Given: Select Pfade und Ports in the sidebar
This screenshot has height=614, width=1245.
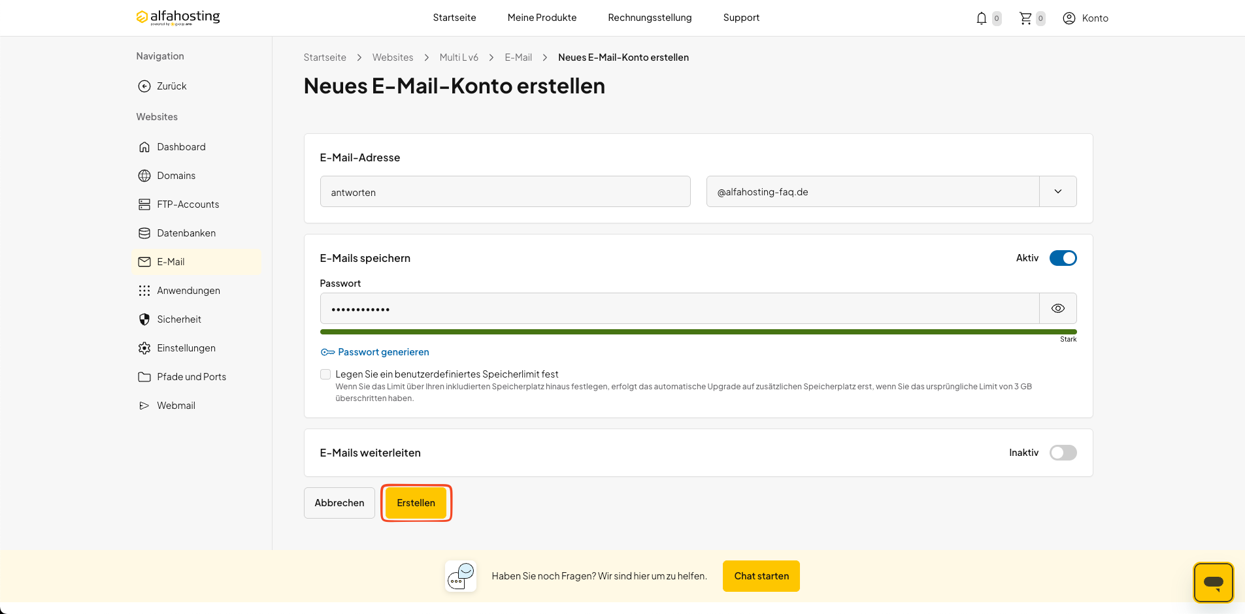Looking at the screenshot, I should 196,377.
